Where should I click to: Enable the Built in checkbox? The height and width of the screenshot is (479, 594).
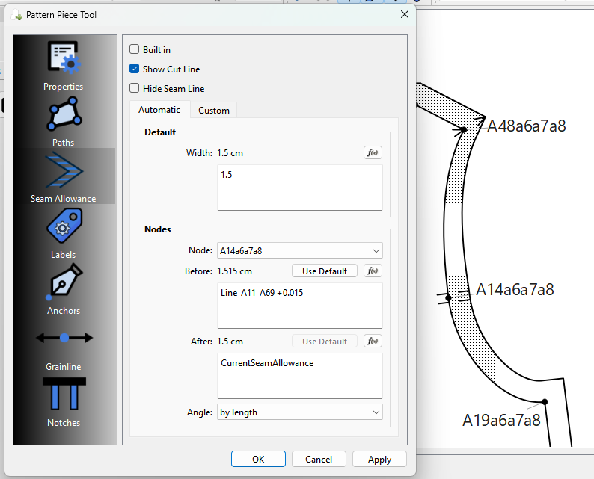[135, 50]
